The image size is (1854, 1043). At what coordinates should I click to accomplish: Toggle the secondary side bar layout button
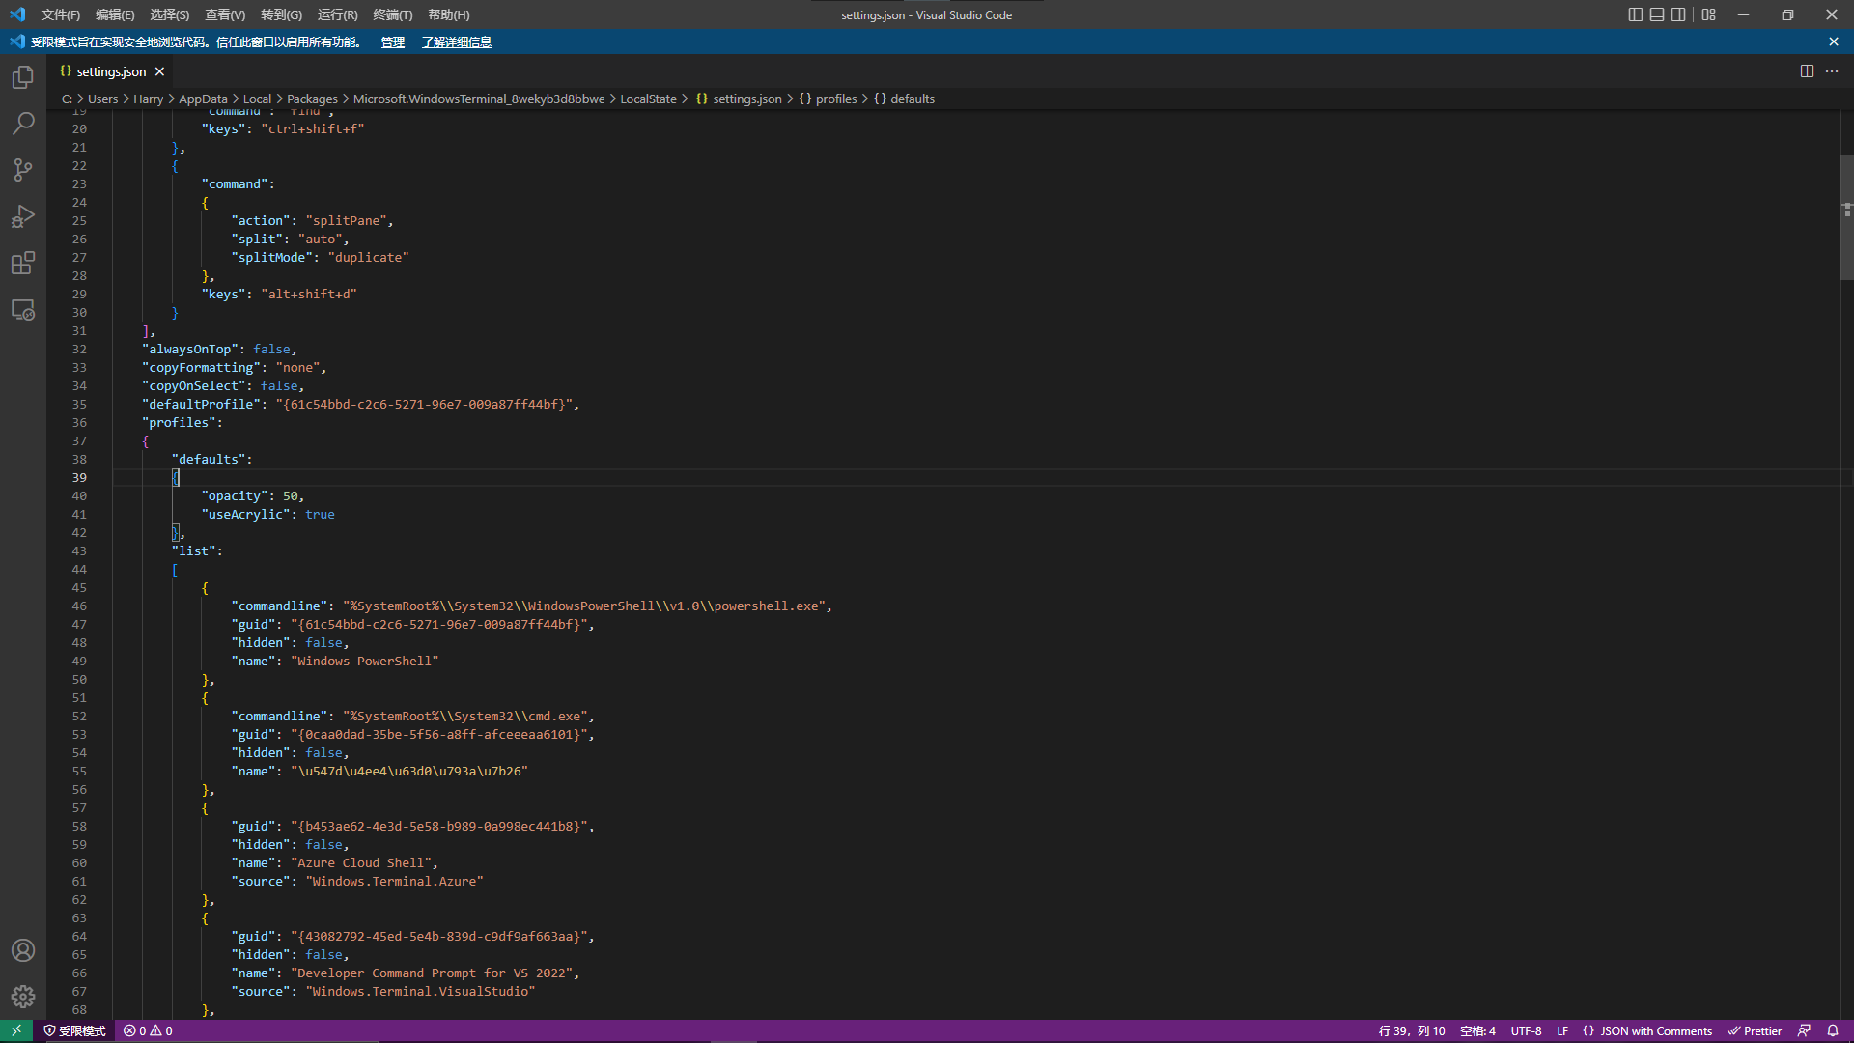[1678, 14]
